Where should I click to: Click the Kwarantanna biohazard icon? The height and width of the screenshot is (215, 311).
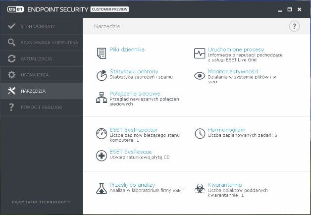(x=200, y=189)
